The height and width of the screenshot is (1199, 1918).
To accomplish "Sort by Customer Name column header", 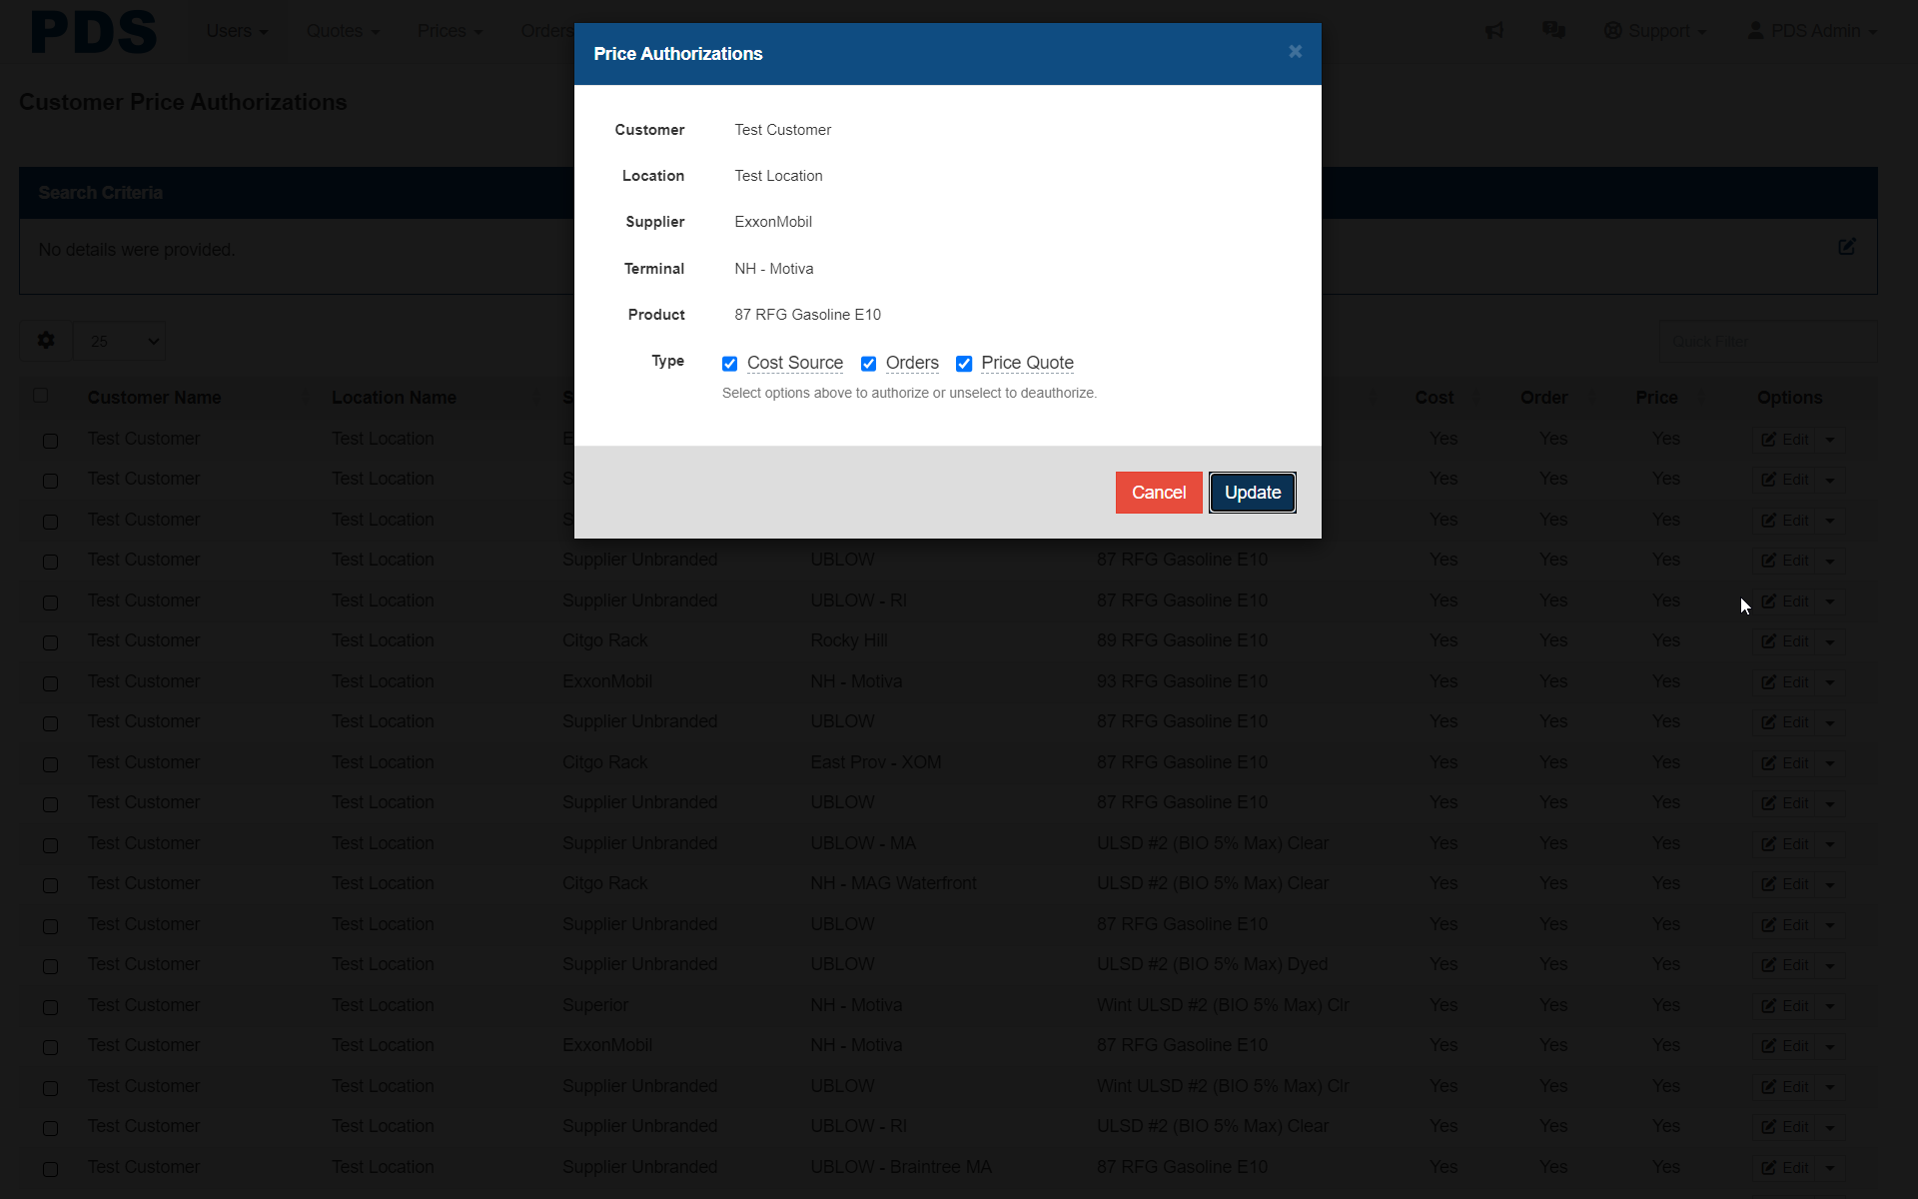I will point(154,398).
